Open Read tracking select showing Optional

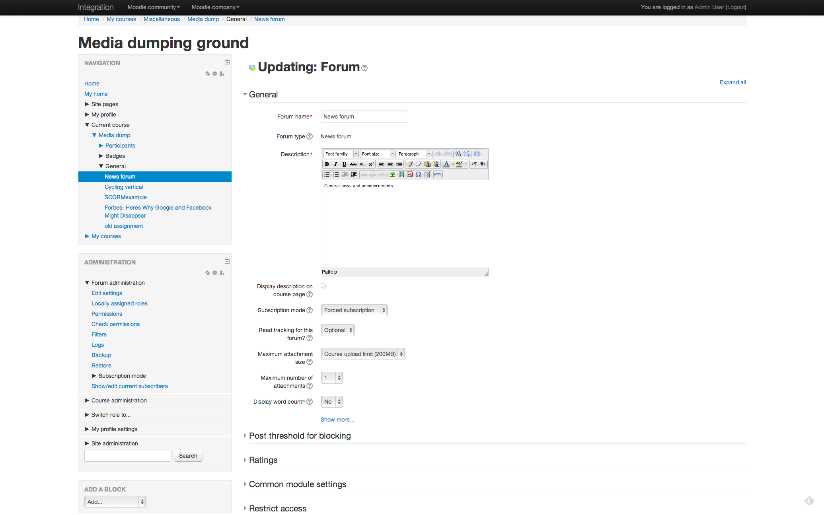coord(337,330)
